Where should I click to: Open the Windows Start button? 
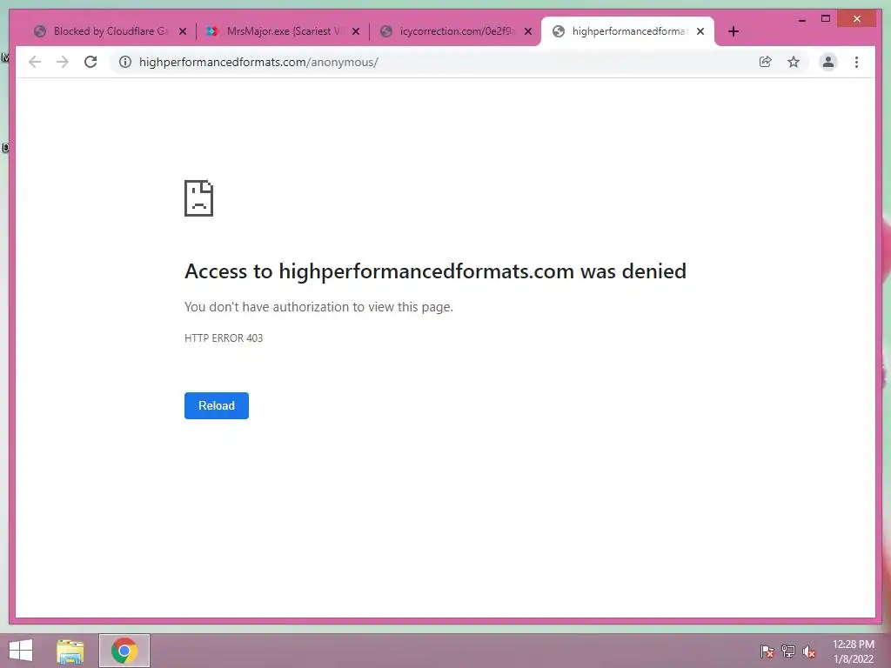21,651
